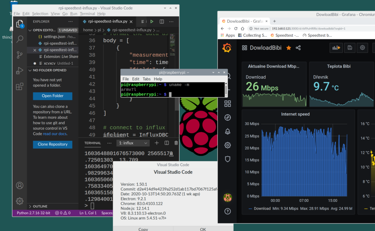This screenshot has width=375, height=231.
Task: Open Apps bookmark in Chromium bookmarks bar
Action: point(228,35)
